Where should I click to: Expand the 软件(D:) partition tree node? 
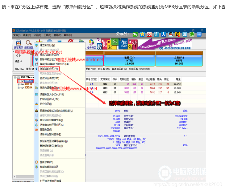[19, 84]
